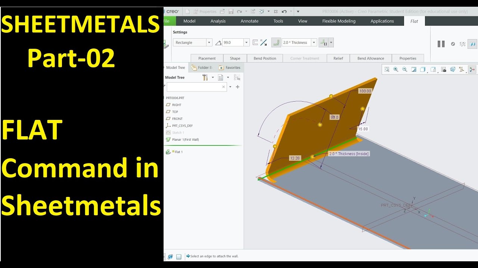Open the Bend Allowance panel
Screen dimensions: 478x268
coord(370,58)
